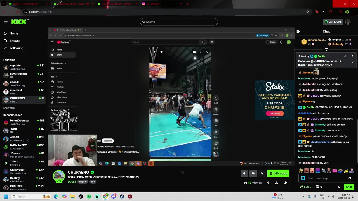Click the Filipino language tag
Screen dimensions: 358x201
click(x=83, y=182)
